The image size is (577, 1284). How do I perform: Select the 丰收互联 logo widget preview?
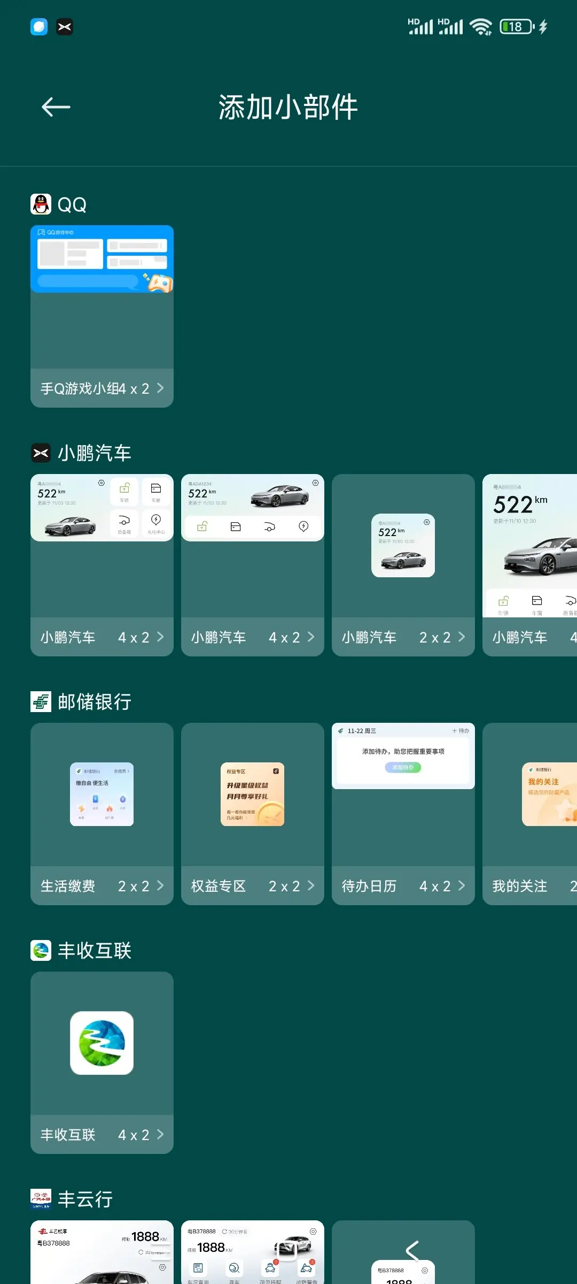(x=102, y=1043)
